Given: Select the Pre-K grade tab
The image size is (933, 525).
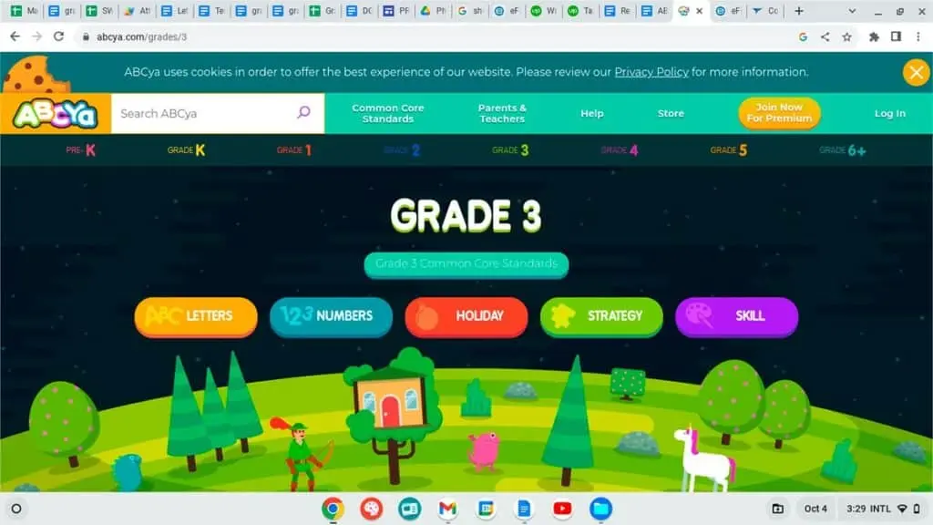Looking at the screenshot, I should pyautogui.click(x=81, y=150).
